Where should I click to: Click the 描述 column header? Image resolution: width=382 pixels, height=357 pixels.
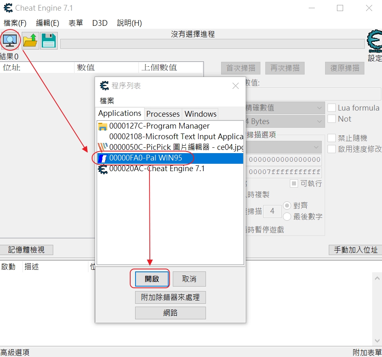point(56,267)
